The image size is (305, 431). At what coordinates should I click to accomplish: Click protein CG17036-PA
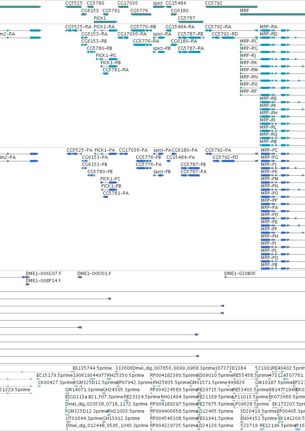coord(133,150)
